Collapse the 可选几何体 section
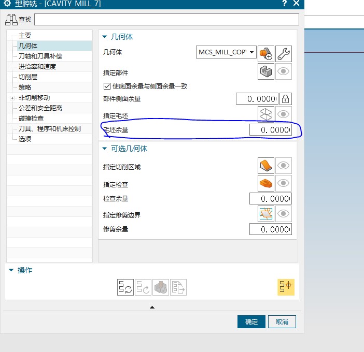This screenshot has width=364, height=352. (x=105, y=149)
